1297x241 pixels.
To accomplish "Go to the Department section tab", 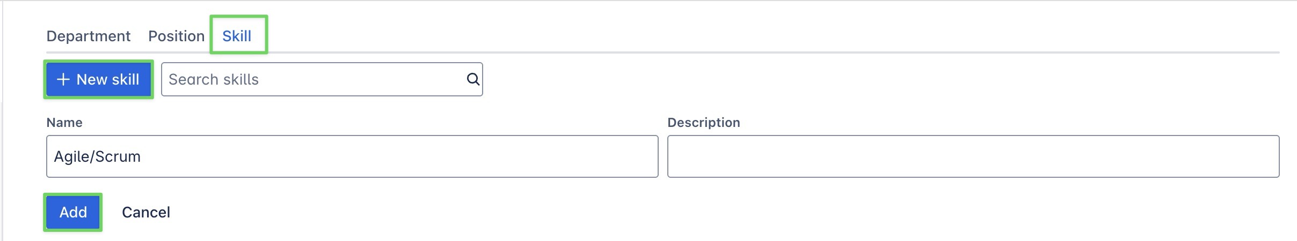I will [88, 36].
